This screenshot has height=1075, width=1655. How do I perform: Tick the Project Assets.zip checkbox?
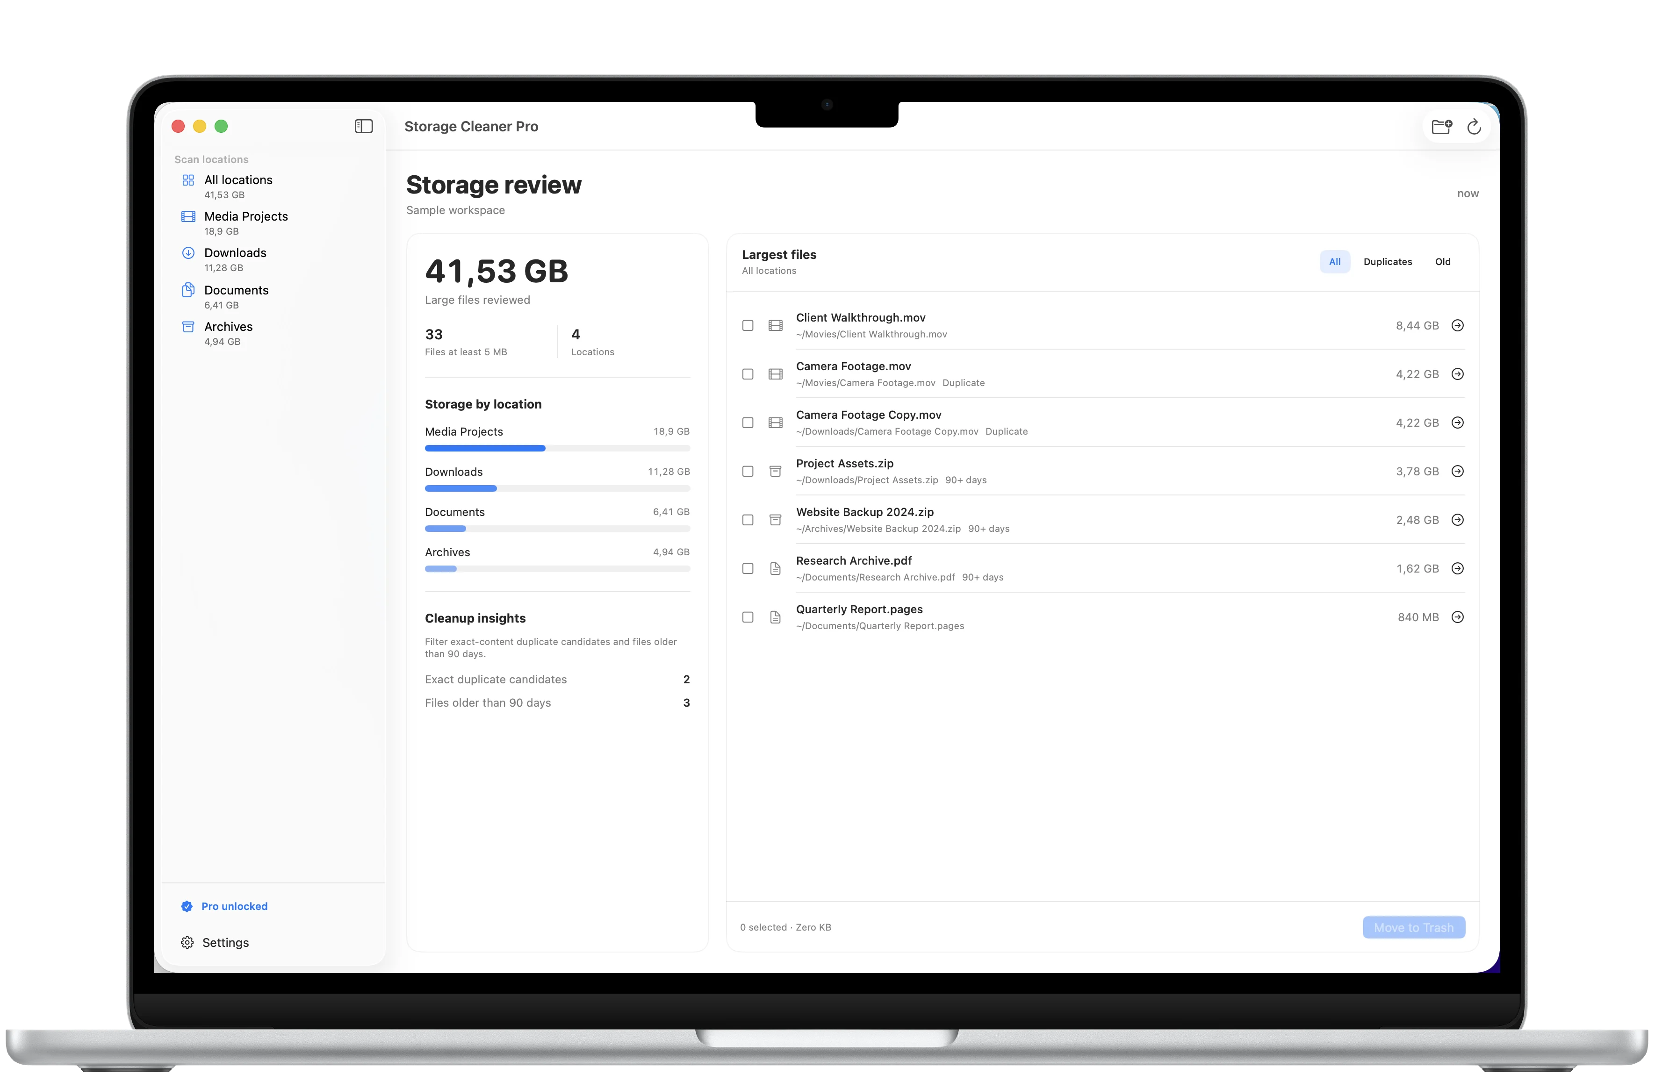click(748, 472)
